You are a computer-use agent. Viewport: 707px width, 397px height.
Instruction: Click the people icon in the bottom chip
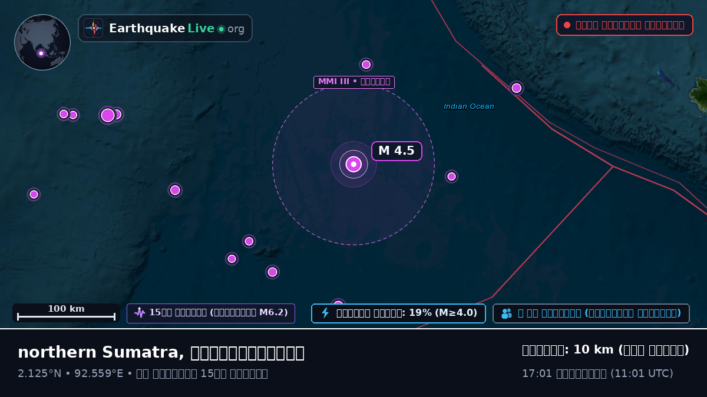pos(507,313)
